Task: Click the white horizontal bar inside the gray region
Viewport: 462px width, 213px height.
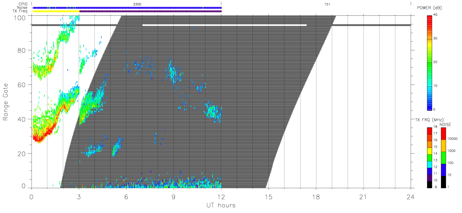Action: tap(225, 25)
